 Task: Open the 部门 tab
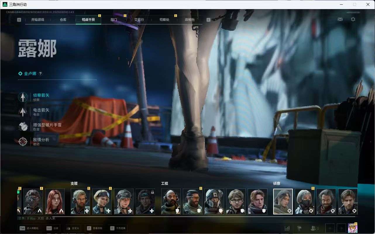[114, 20]
